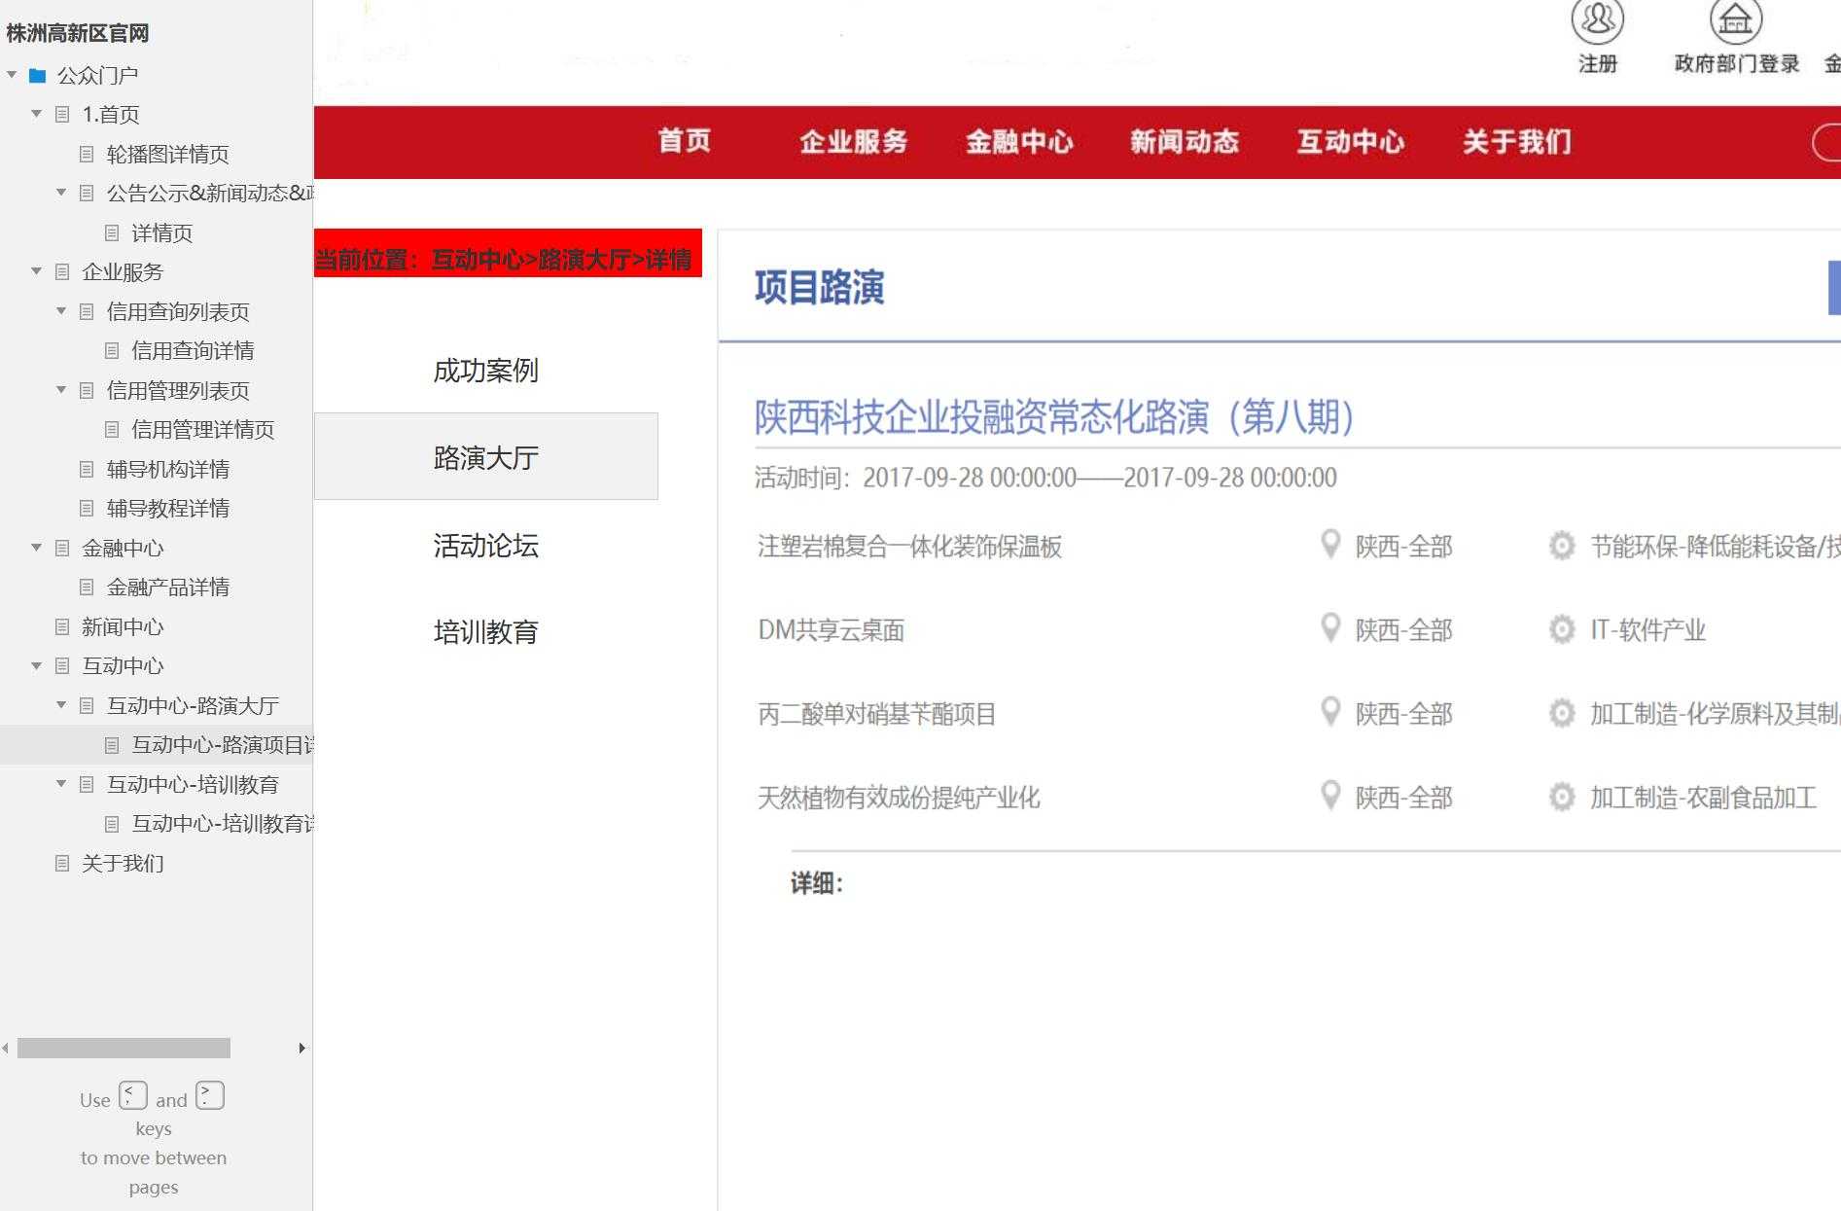1841x1211 pixels.
Task: Click the location pin beside 天然植物有效成份提纯产业化
Action: point(1331,798)
